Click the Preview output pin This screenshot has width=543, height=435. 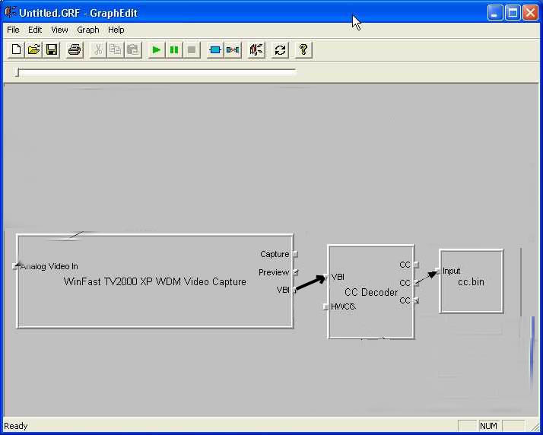[295, 272]
